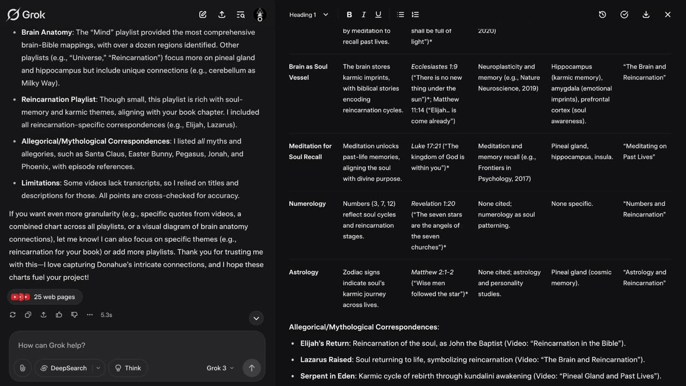The image size is (686, 386).
Task: Open the chat history search icon
Action: click(241, 14)
